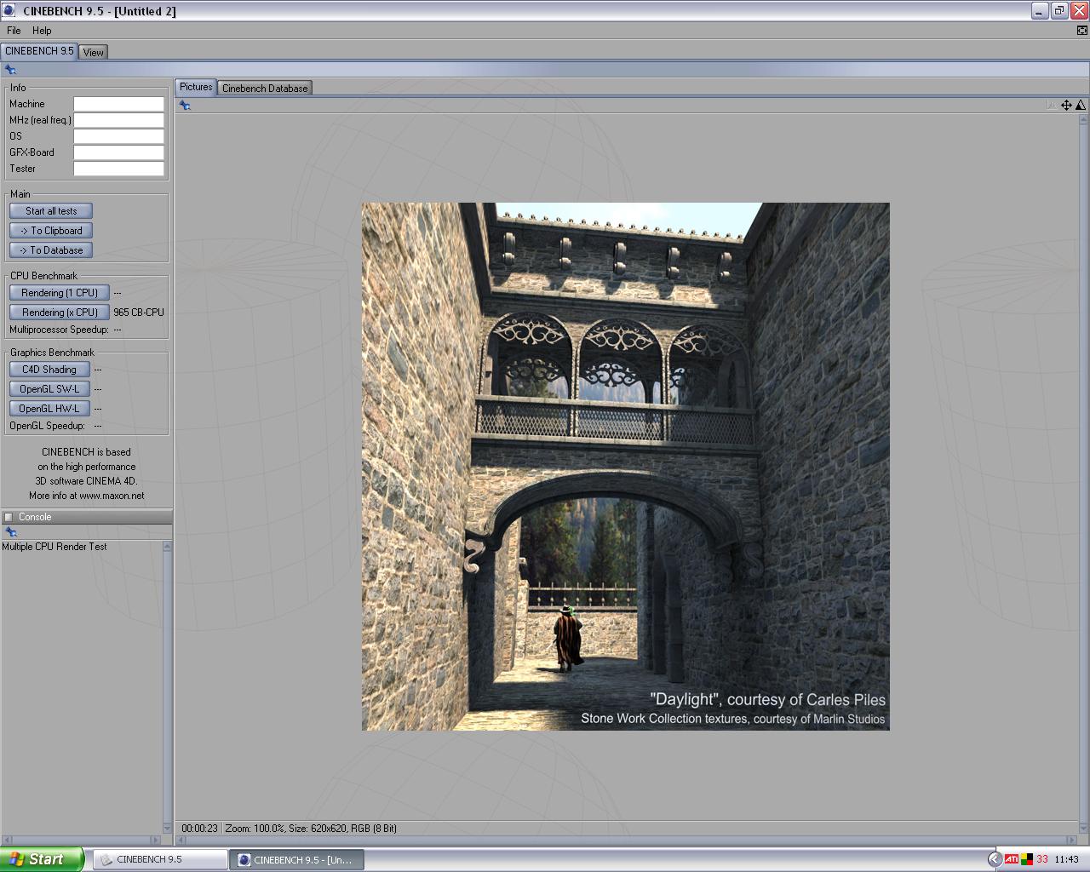
Task: Click the pin icon in the Console panel
Action: (11, 532)
